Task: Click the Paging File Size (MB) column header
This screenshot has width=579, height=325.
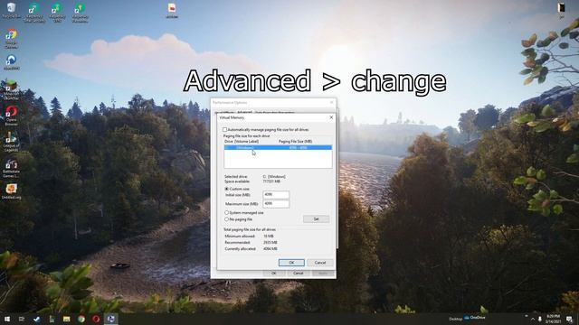Action: point(296,142)
